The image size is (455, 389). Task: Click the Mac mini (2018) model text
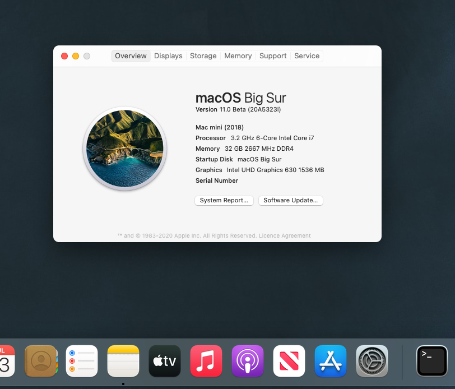220,127
